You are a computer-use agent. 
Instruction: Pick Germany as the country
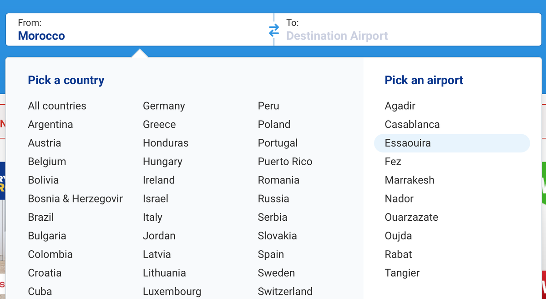(x=164, y=106)
